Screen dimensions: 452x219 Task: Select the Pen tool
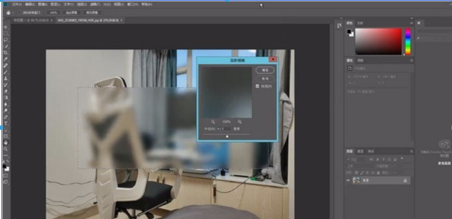5,117
